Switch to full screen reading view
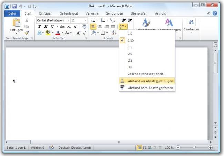This screenshot has width=224, height=156. pyautogui.click(x=145, y=148)
